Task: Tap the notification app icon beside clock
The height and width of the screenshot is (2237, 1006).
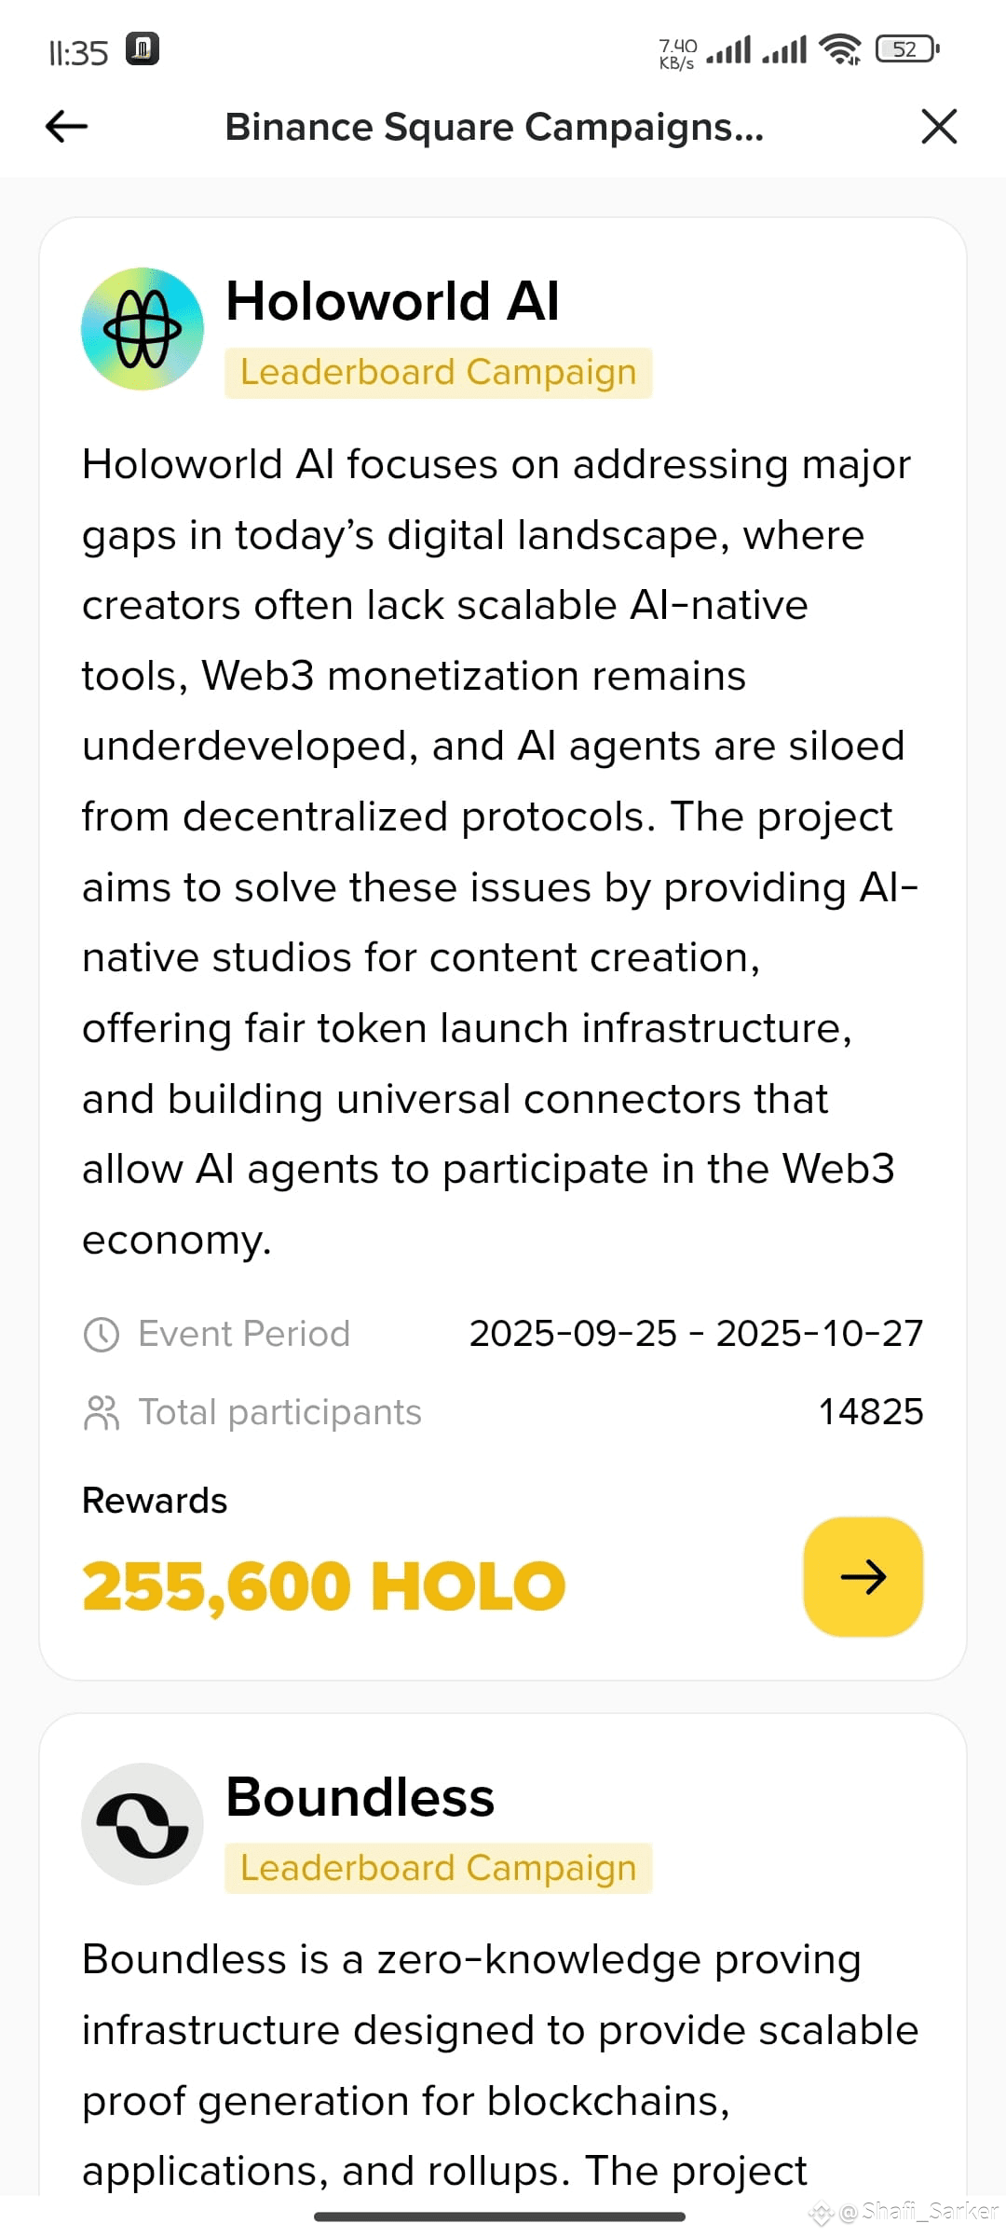Action: click(143, 48)
